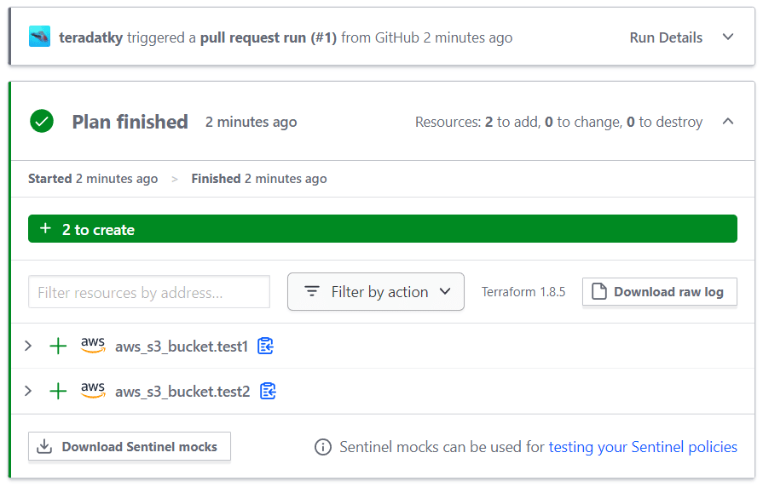Click the copy address icon beside aws_s3_bucket.test2
Viewport: 763px width, 487px height.
tap(268, 391)
